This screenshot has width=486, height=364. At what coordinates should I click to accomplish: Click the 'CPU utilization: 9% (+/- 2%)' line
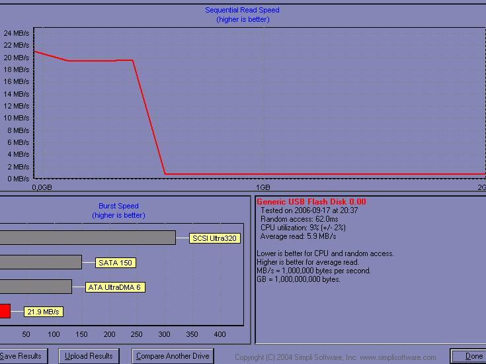[303, 228]
